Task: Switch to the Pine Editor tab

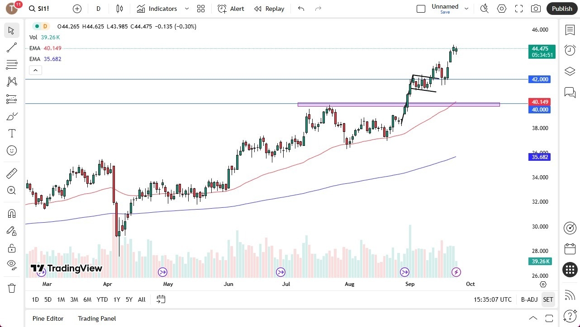Action: coord(48,318)
